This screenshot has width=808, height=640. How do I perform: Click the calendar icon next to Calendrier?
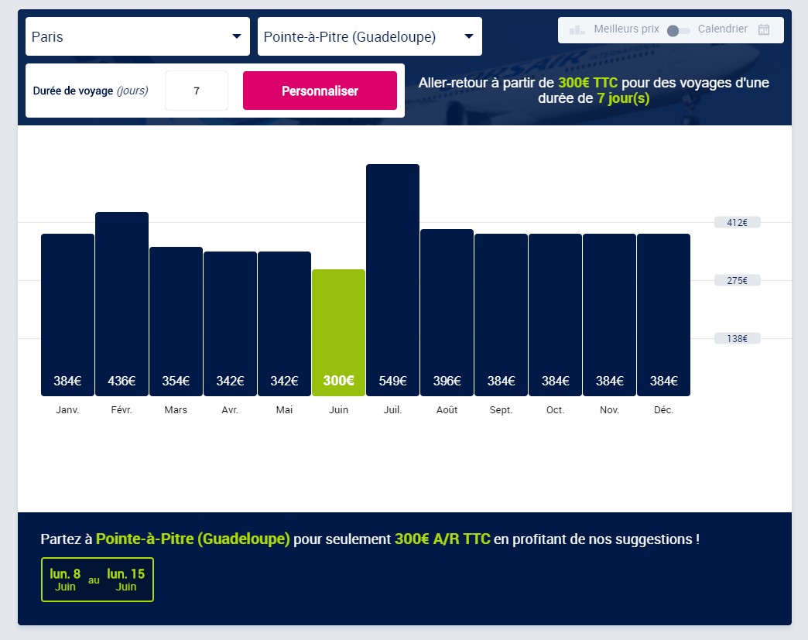(x=764, y=30)
